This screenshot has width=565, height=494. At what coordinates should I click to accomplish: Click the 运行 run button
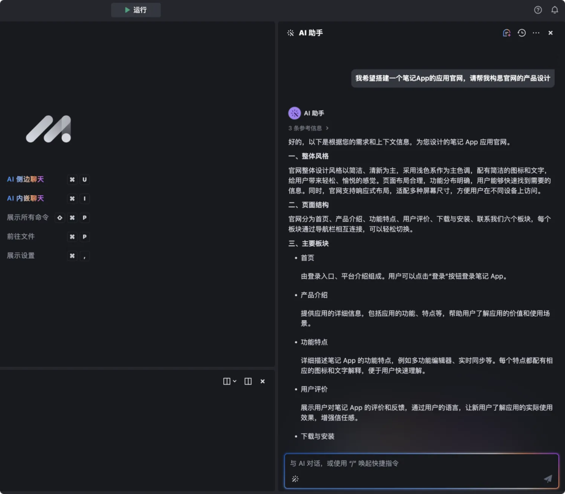point(135,9)
